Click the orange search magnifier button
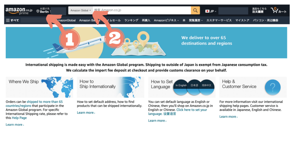292x153 pixels. pyautogui.click(x=195, y=11)
